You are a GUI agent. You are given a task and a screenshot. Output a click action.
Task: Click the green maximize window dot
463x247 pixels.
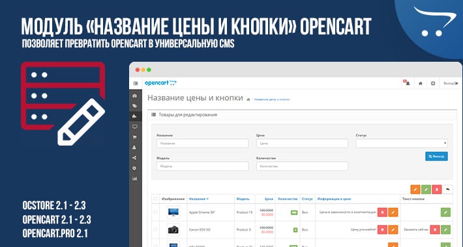(x=149, y=70)
